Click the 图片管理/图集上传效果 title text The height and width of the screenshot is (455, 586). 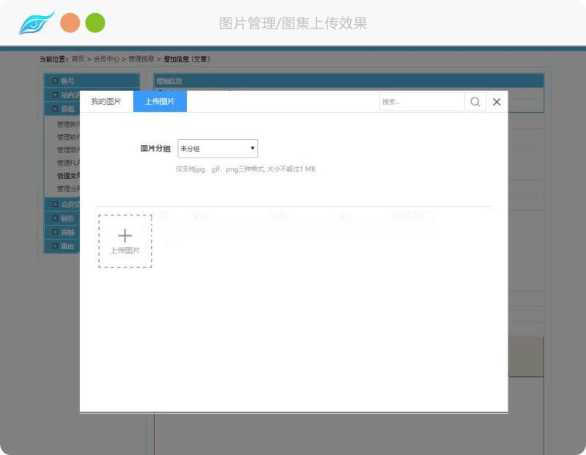coord(293,23)
